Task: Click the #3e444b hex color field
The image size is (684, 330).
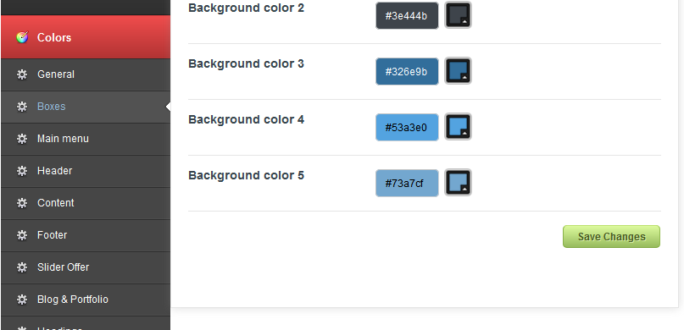Action: point(407,16)
